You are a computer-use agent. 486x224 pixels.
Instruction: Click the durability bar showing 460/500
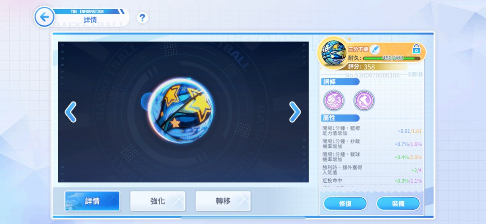392,58
